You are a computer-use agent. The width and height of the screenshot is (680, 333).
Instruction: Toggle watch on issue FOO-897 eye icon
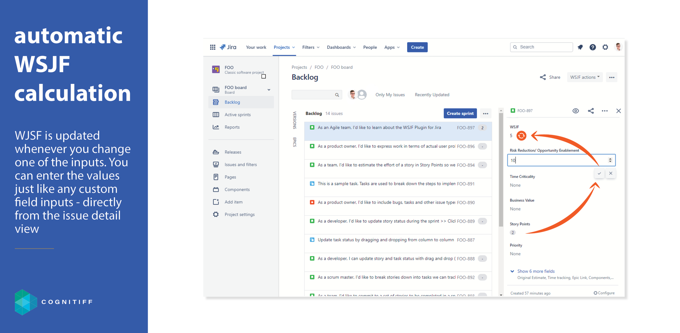click(x=576, y=111)
